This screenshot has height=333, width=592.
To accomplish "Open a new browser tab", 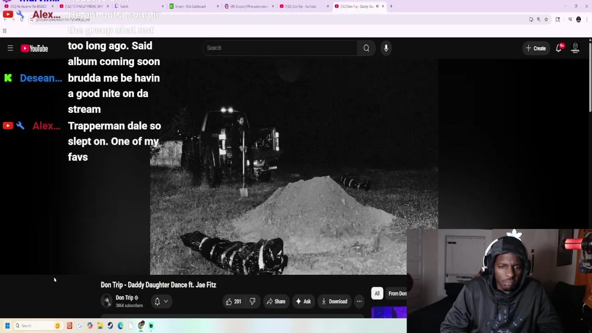I will pyautogui.click(x=391, y=6).
